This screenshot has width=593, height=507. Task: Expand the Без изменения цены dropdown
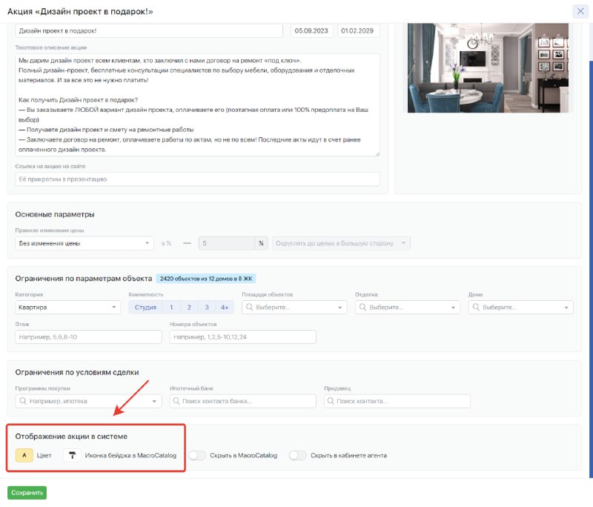point(85,243)
